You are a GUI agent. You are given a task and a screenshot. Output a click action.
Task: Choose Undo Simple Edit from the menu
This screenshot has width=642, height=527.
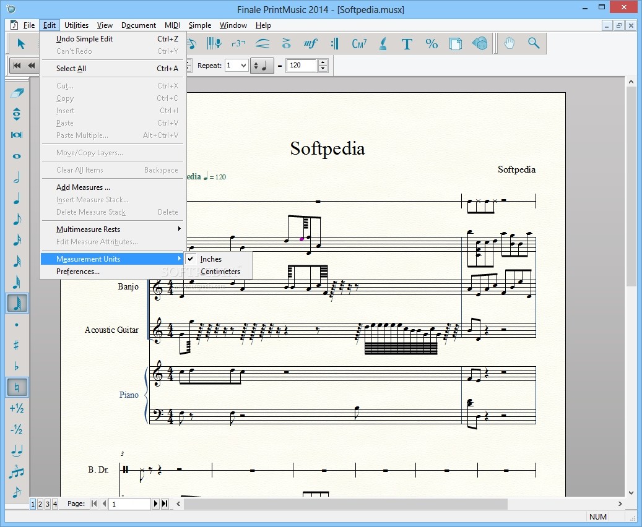(x=112, y=39)
